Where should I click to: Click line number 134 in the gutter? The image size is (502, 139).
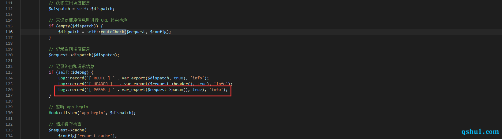(9, 136)
